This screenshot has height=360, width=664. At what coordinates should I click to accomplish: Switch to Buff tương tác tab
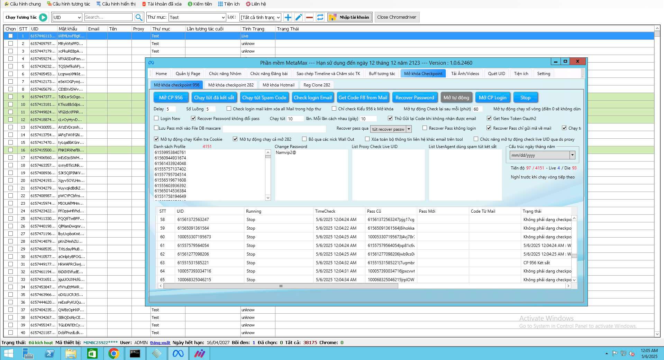coord(382,74)
